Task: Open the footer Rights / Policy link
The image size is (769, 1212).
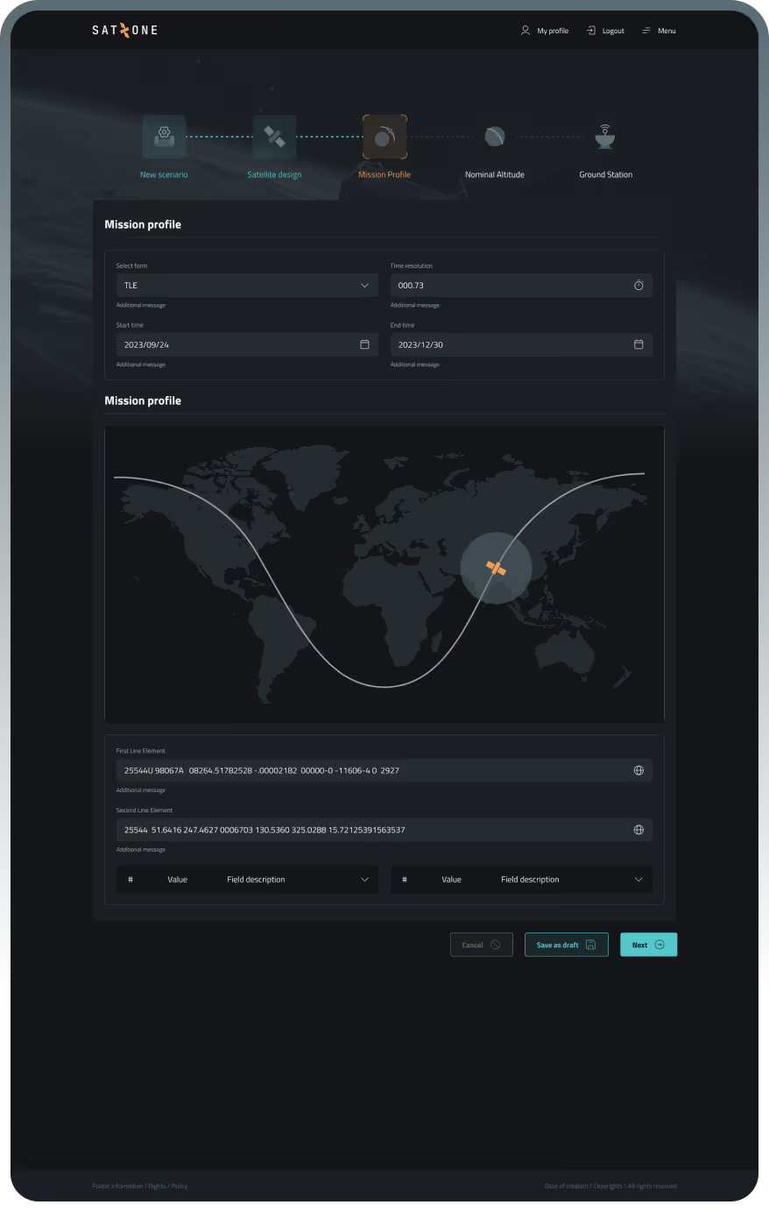Action: pos(168,1186)
